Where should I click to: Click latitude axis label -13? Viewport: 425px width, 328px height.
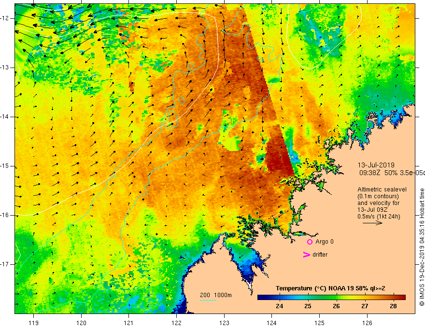5,68
